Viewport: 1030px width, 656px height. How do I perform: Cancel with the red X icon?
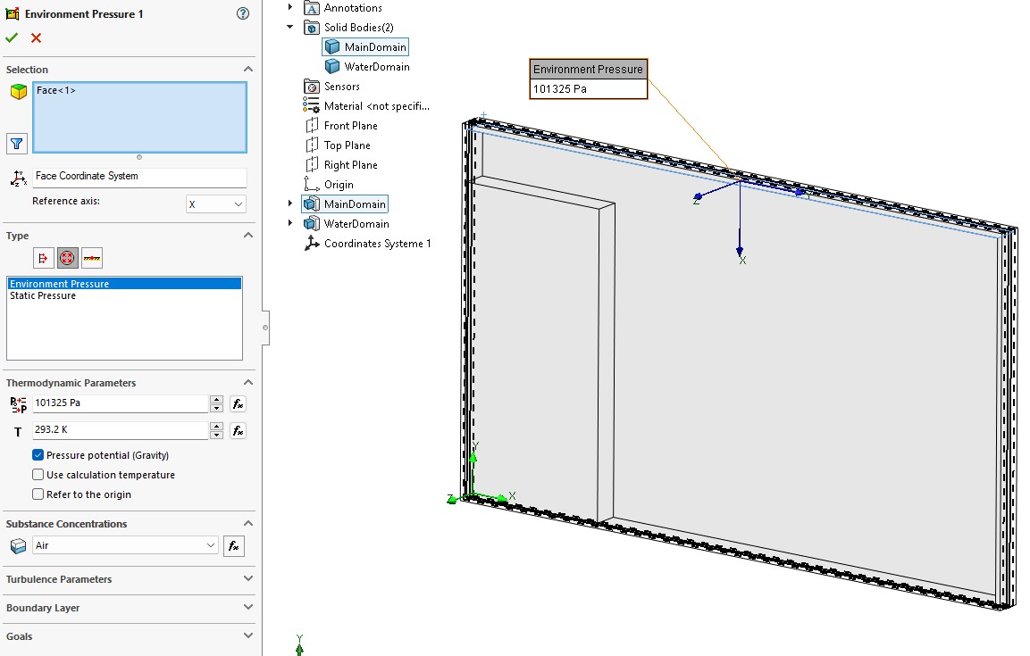36,37
